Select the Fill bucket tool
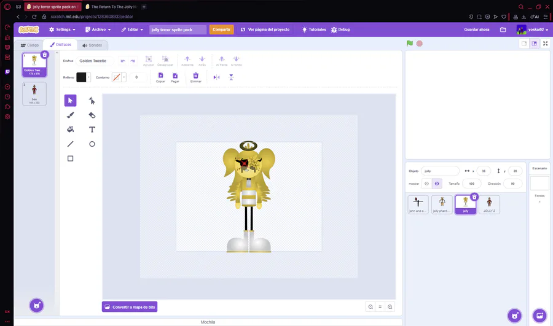The width and height of the screenshot is (553, 326). tap(71, 130)
